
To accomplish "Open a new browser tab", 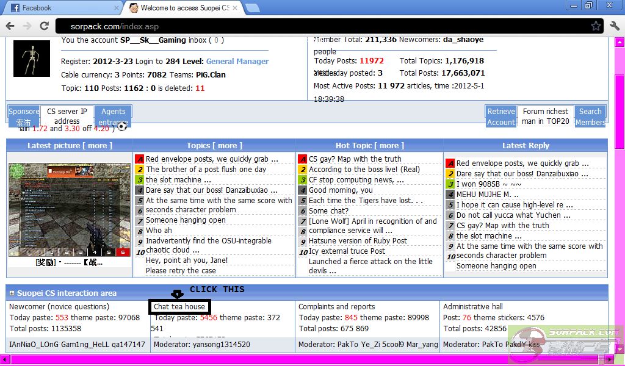I will coord(252,8).
